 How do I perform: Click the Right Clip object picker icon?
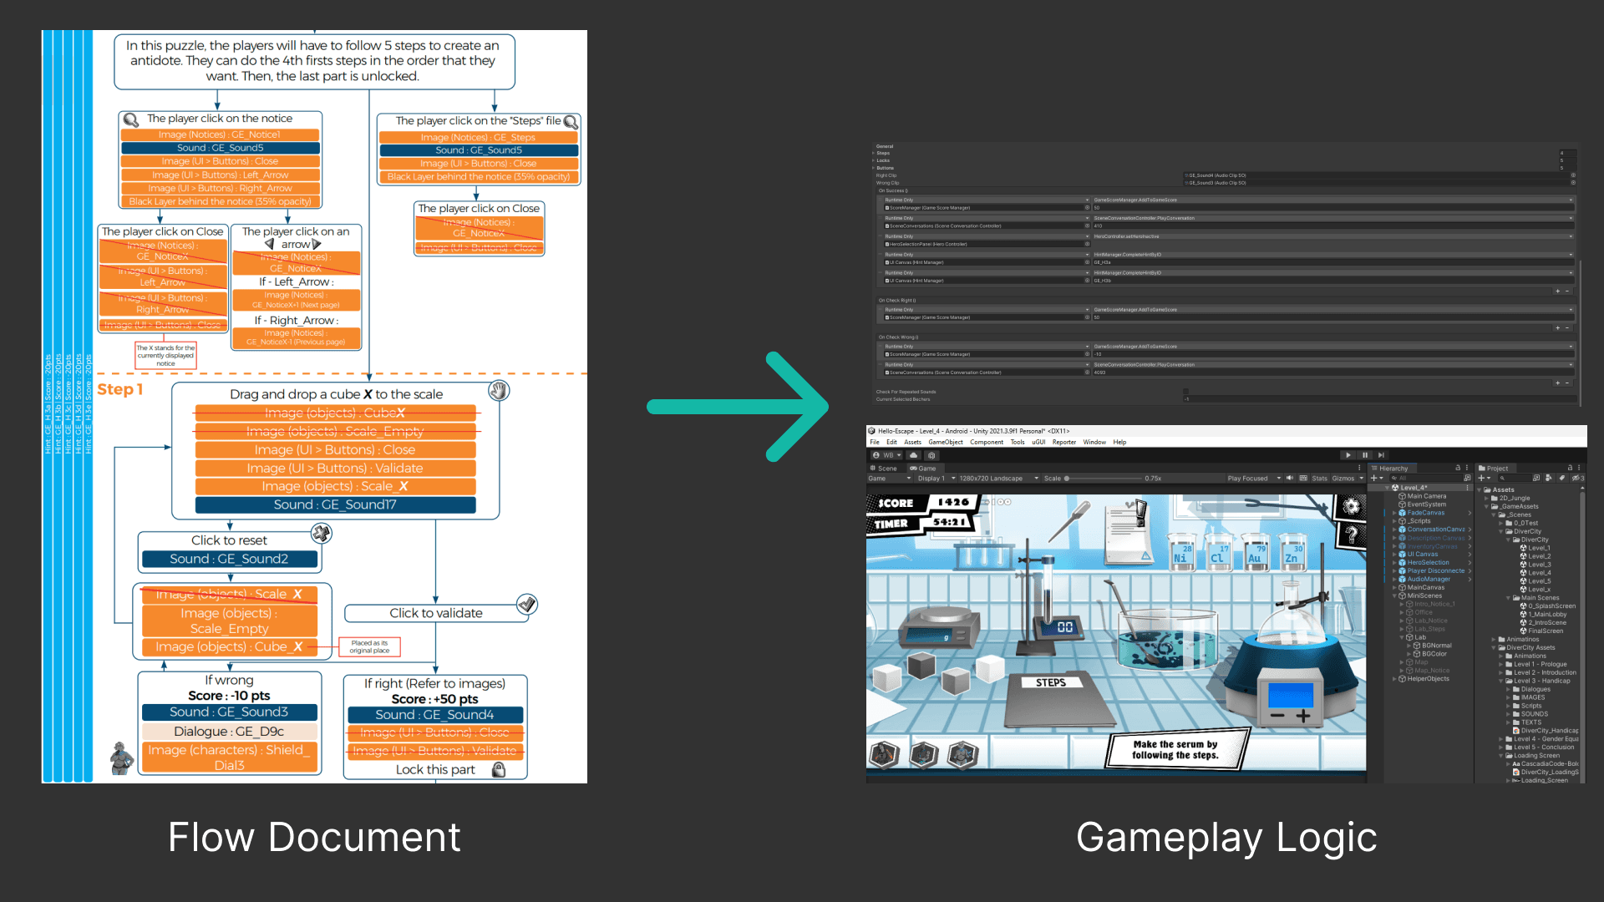(x=1573, y=175)
